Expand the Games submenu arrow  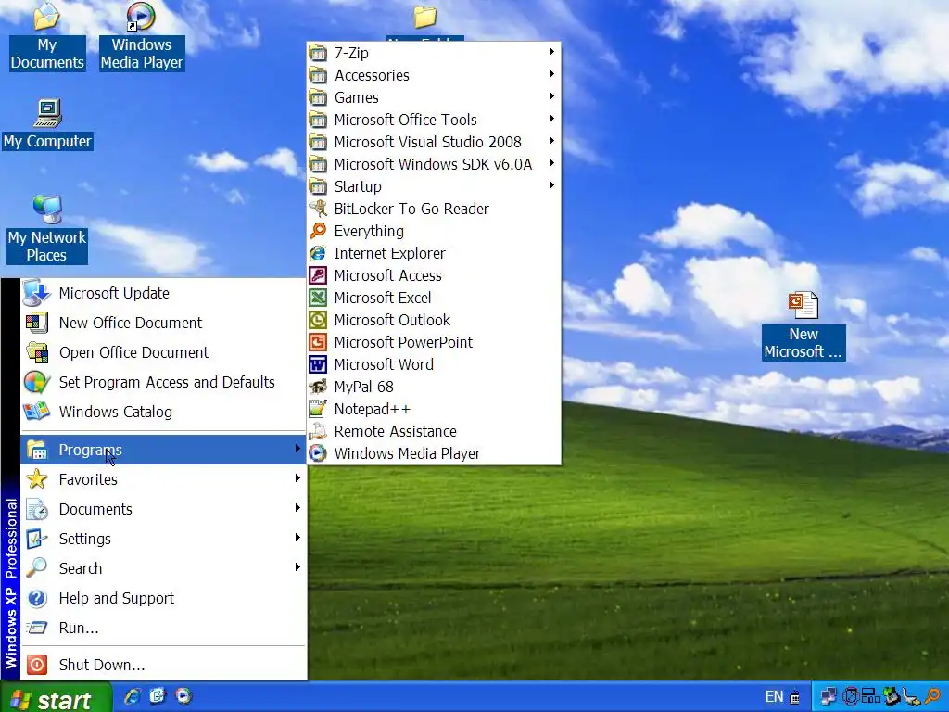[x=551, y=96]
